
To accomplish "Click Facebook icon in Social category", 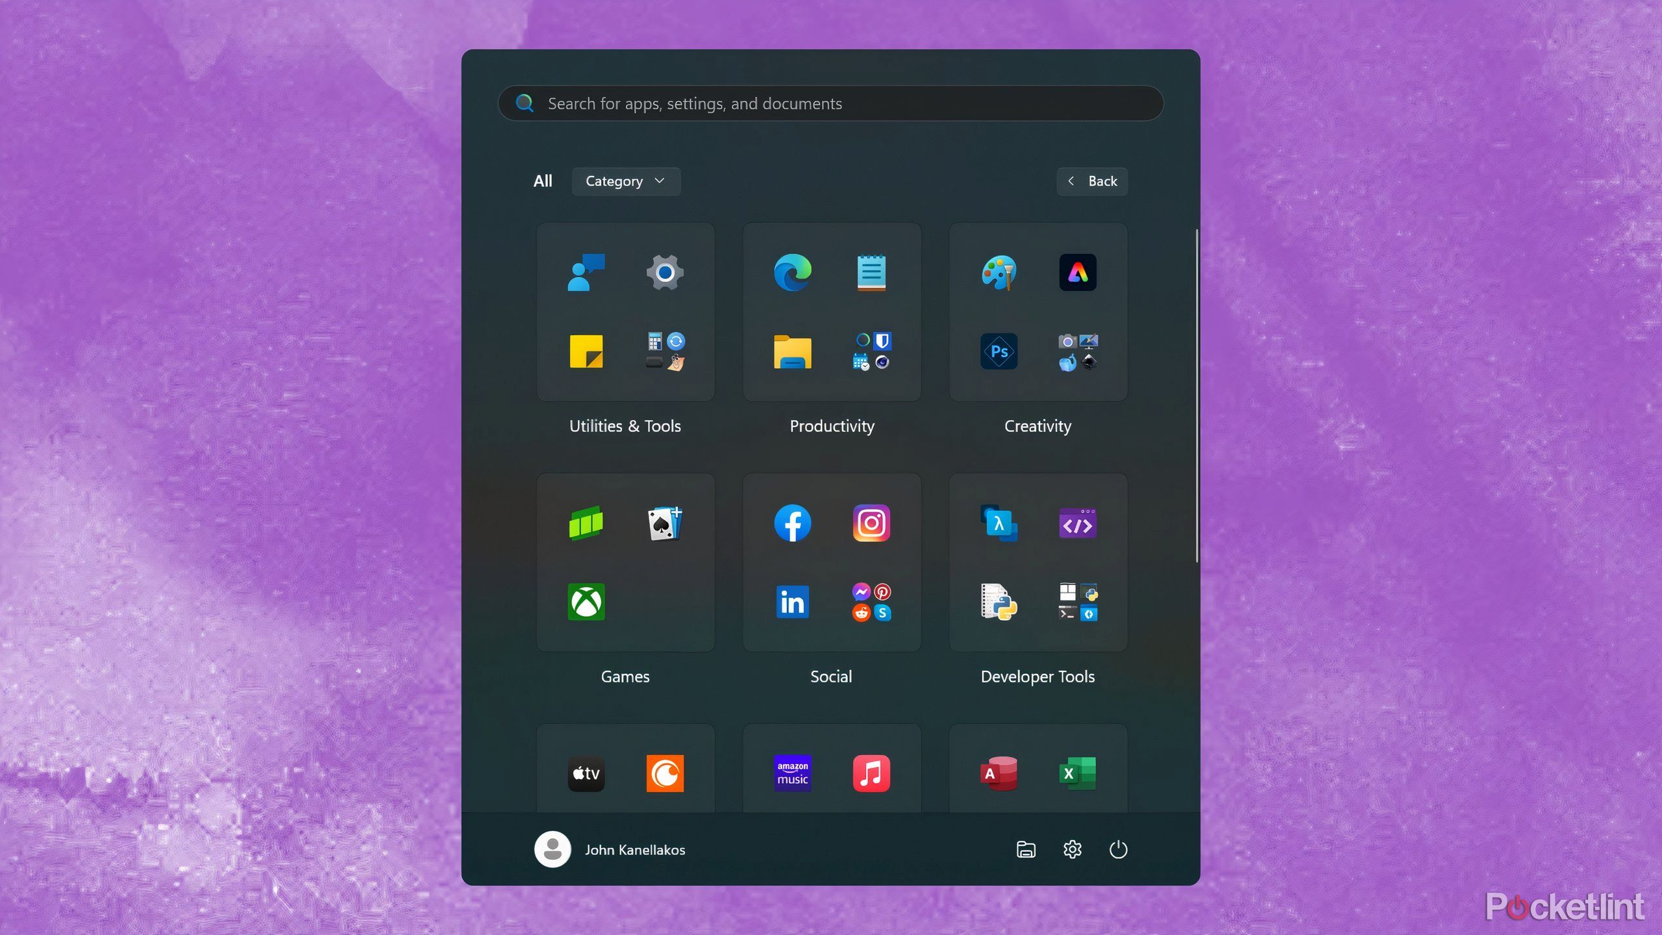I will 792,524.
